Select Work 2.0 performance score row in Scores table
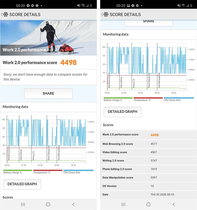Viewport: 197px width, 210px height. [149, 135]
